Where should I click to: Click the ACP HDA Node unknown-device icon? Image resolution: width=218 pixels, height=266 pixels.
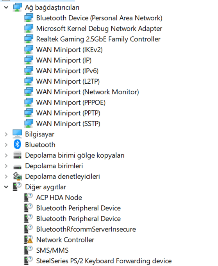tap(28, 197)
